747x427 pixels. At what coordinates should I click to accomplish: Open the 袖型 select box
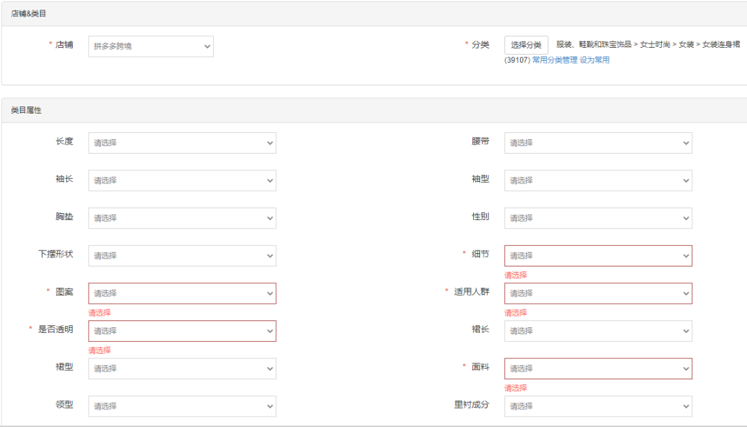point(598,180)
